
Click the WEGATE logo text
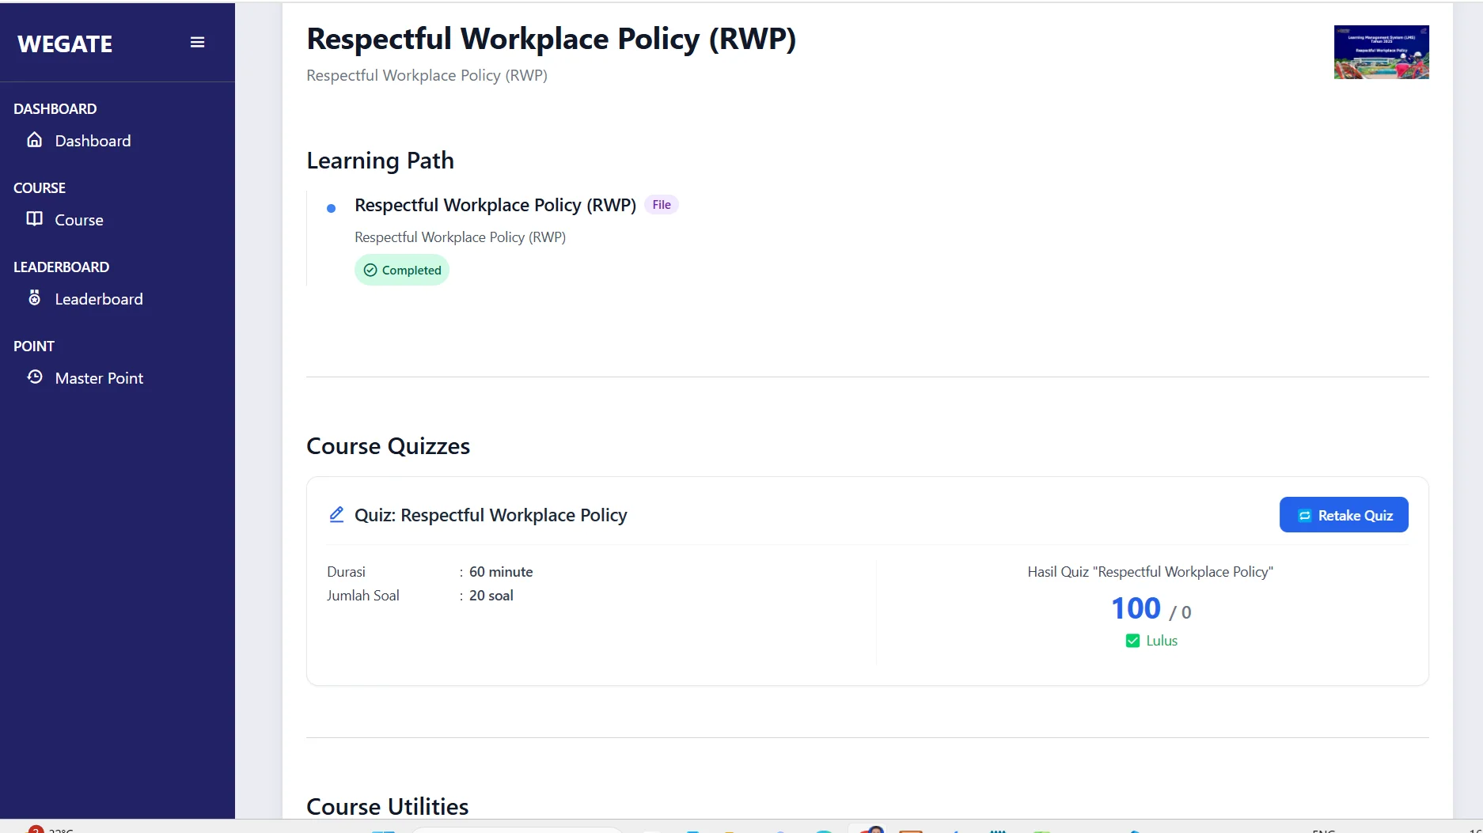click(x=65, y=44)
